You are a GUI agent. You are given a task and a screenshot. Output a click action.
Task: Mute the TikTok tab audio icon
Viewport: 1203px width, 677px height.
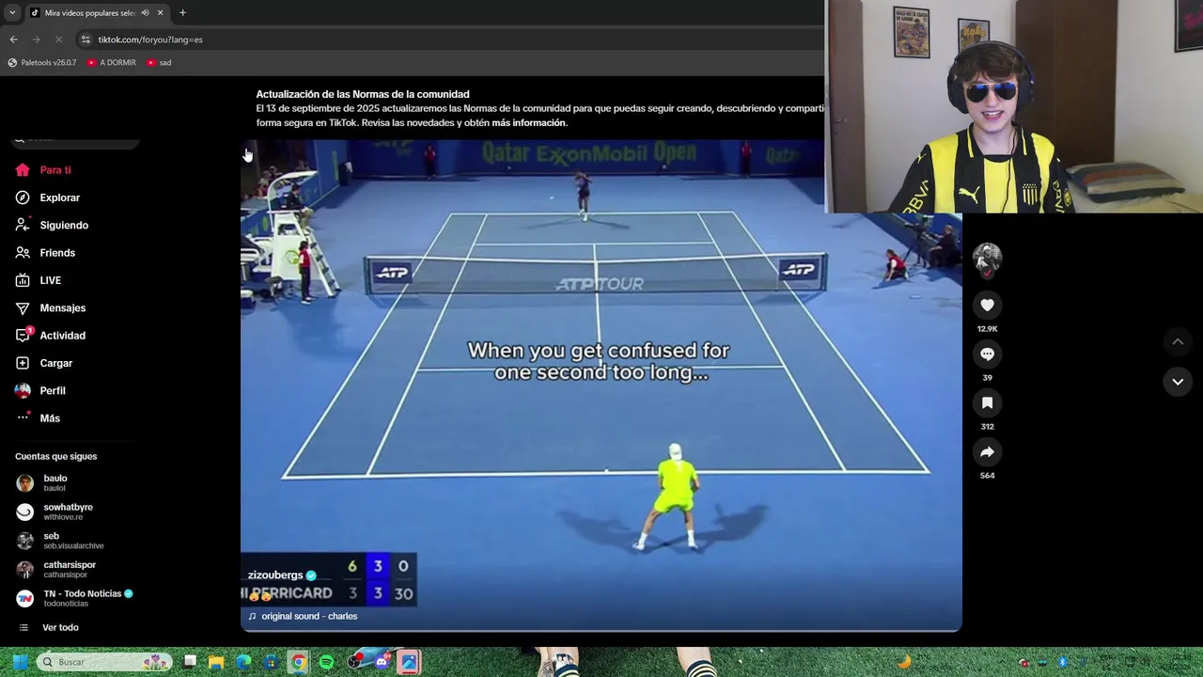tap(145, 12)
